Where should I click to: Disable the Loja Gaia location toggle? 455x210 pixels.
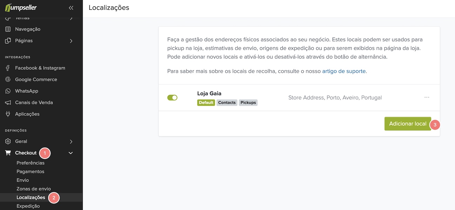(x=172, y=98)
